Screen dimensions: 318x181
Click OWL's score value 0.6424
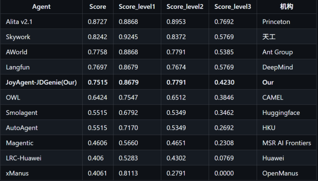pyautogui.click(x=97, y=97)
